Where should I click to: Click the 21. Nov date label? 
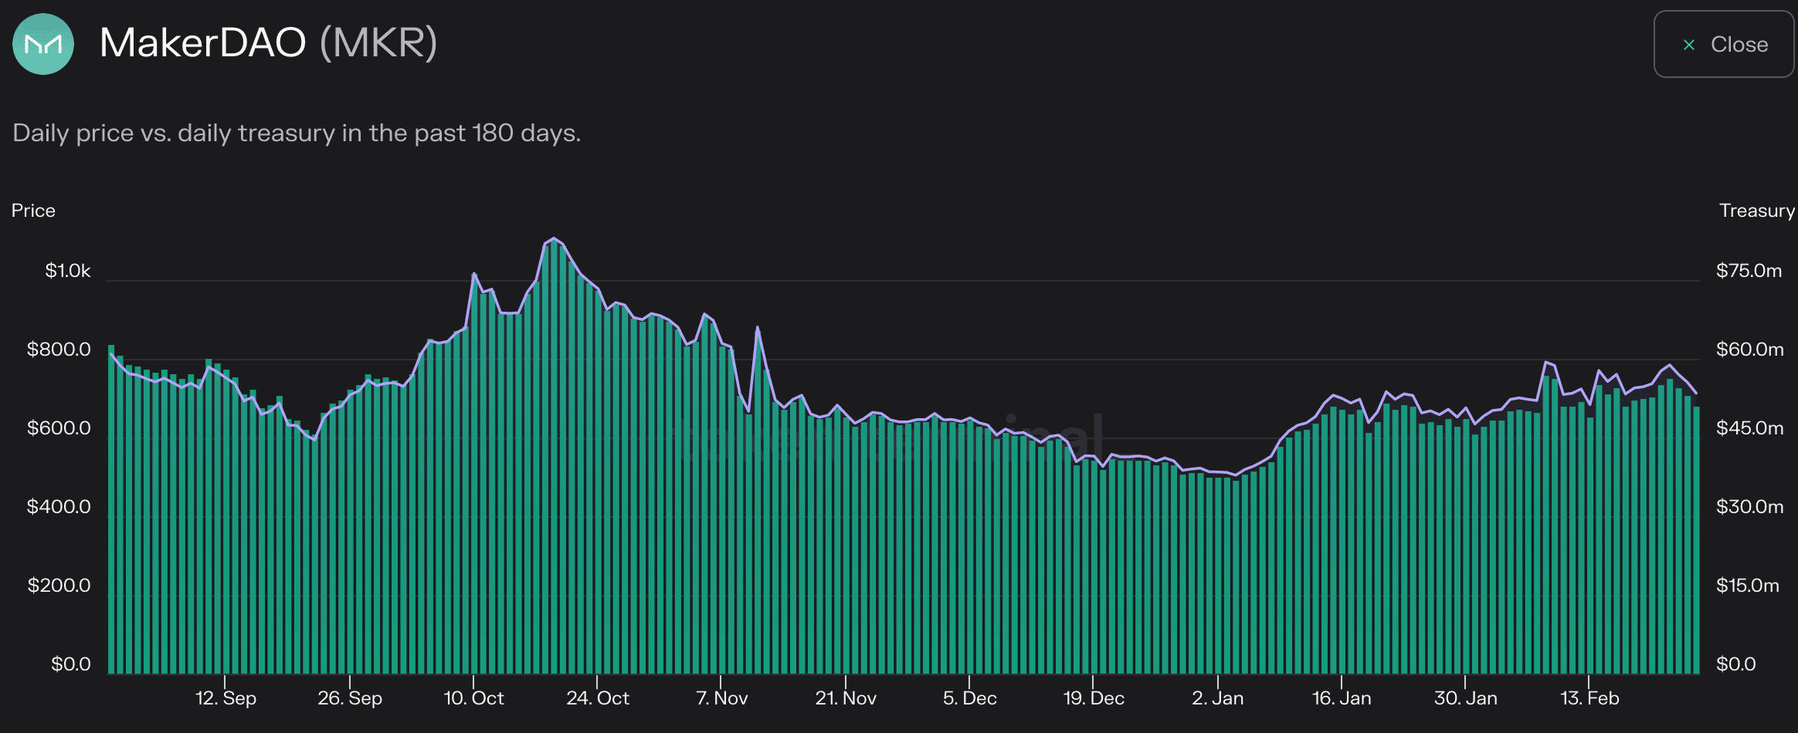tap(846, 698)
